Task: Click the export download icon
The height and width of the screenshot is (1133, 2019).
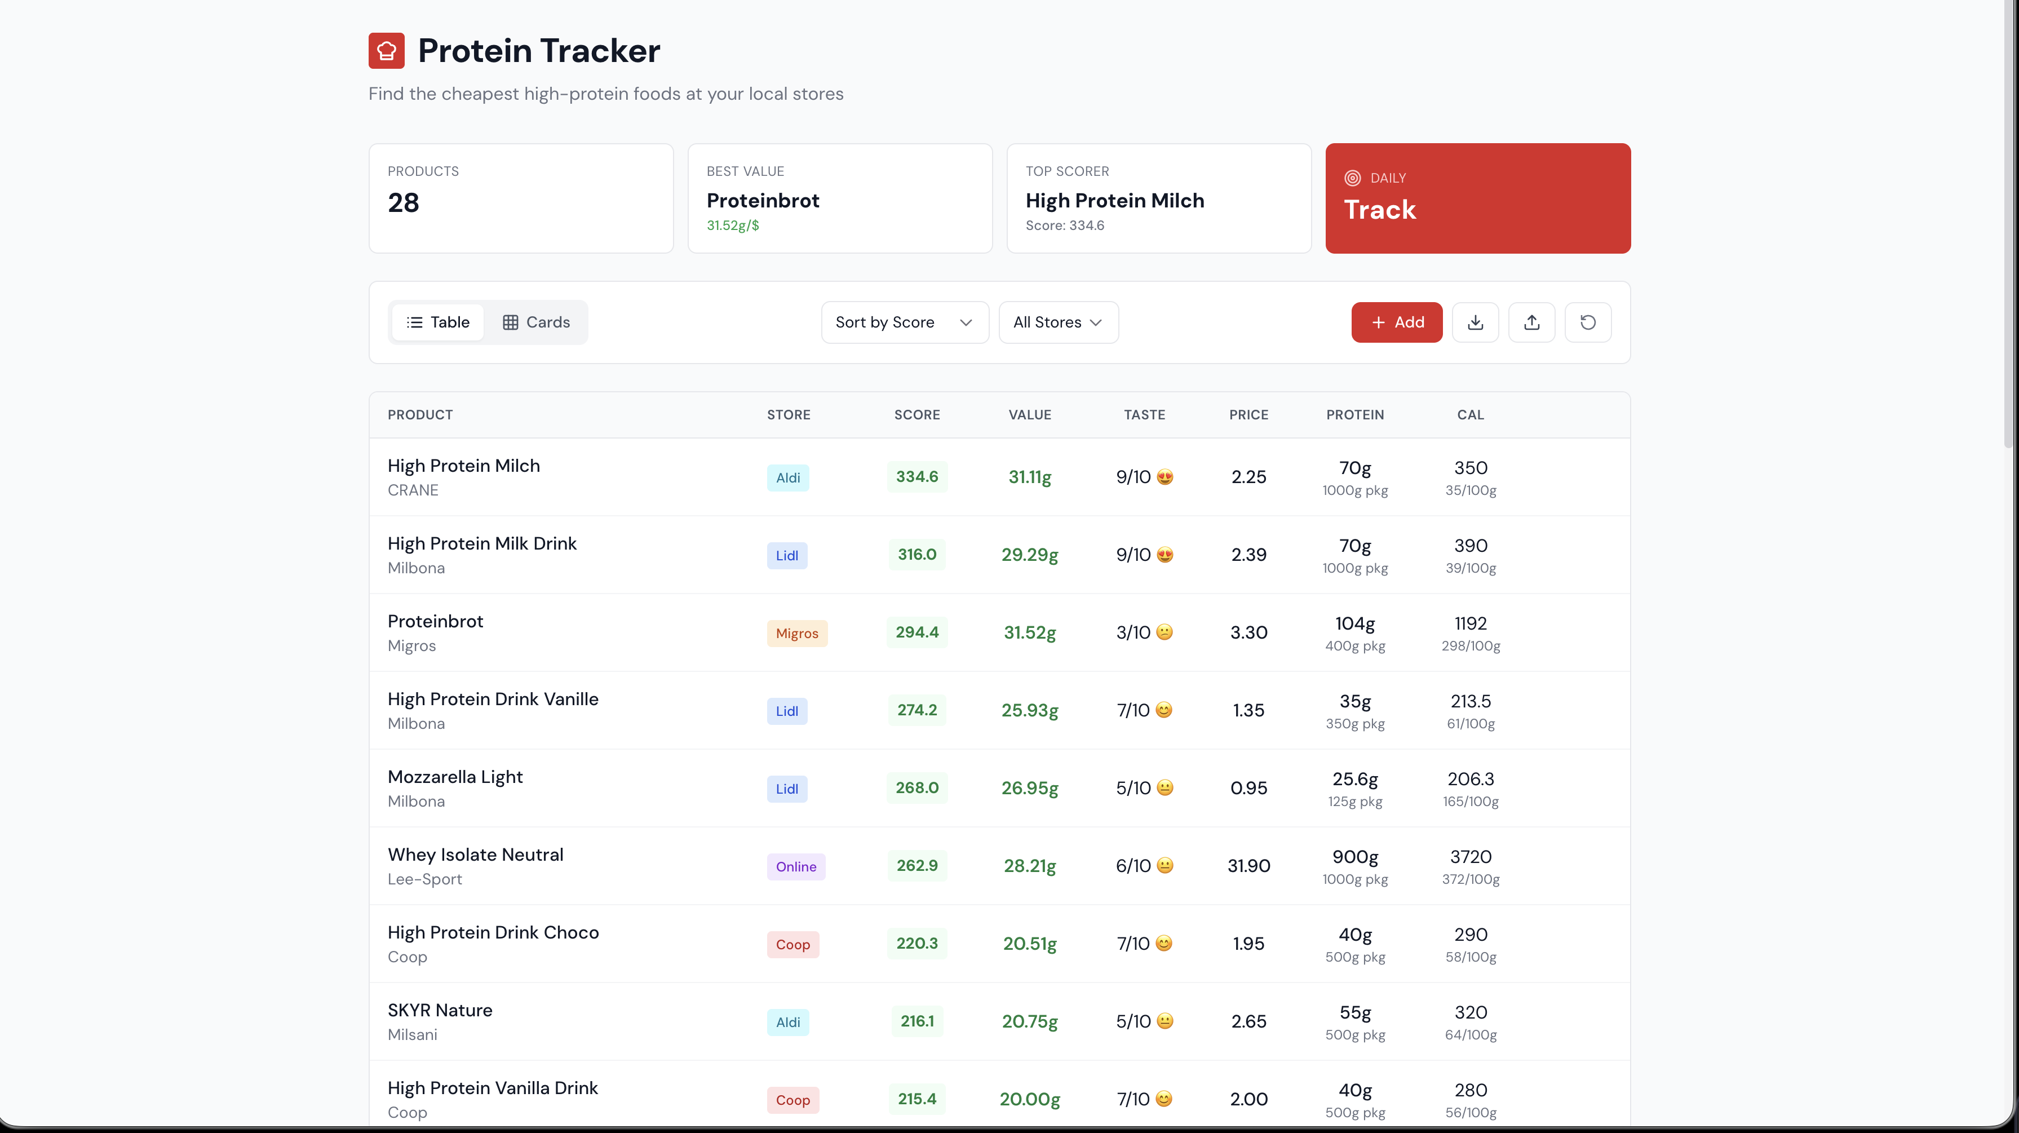Action: coord(1476,322)
